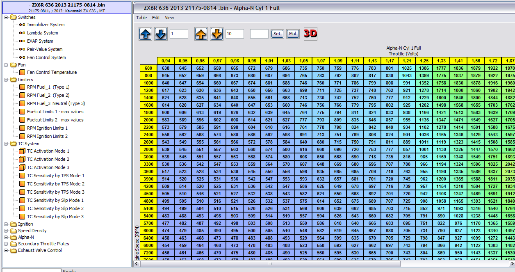Click the empty value input field
This screenshot has width=515, height=272.
coord(259,34)
